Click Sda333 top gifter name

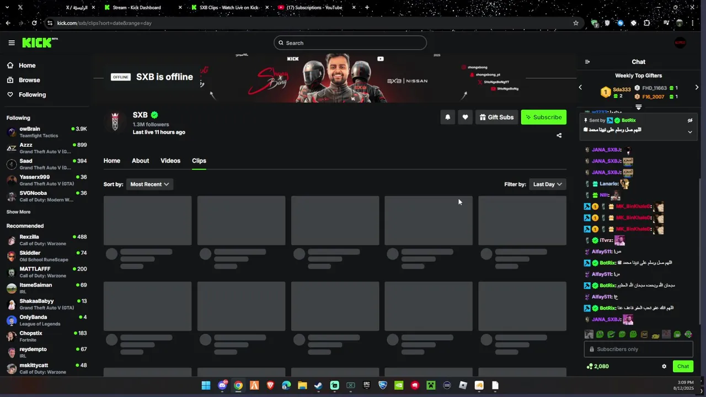pos(622,89)
